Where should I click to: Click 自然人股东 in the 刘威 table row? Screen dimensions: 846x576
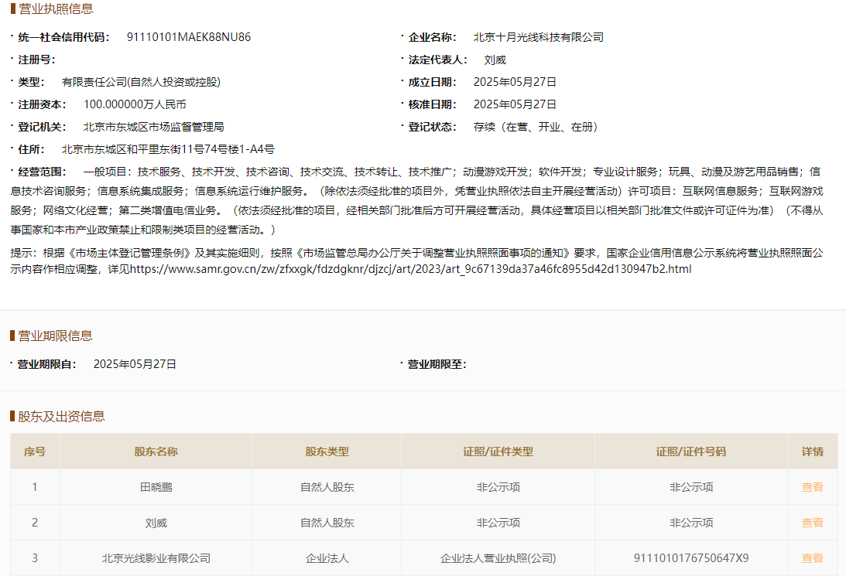click(x=327, y=523)
